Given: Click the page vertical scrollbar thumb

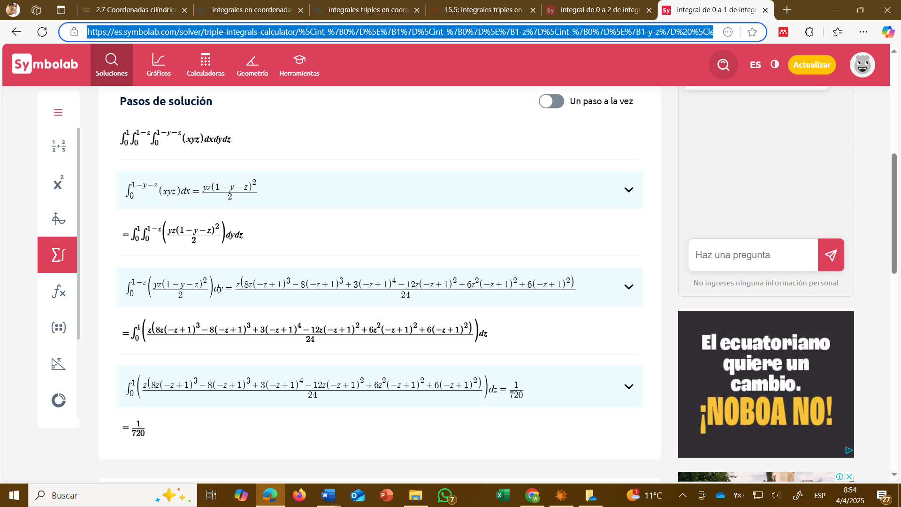Looking at the screenshot, I should [x=894, y=214].
